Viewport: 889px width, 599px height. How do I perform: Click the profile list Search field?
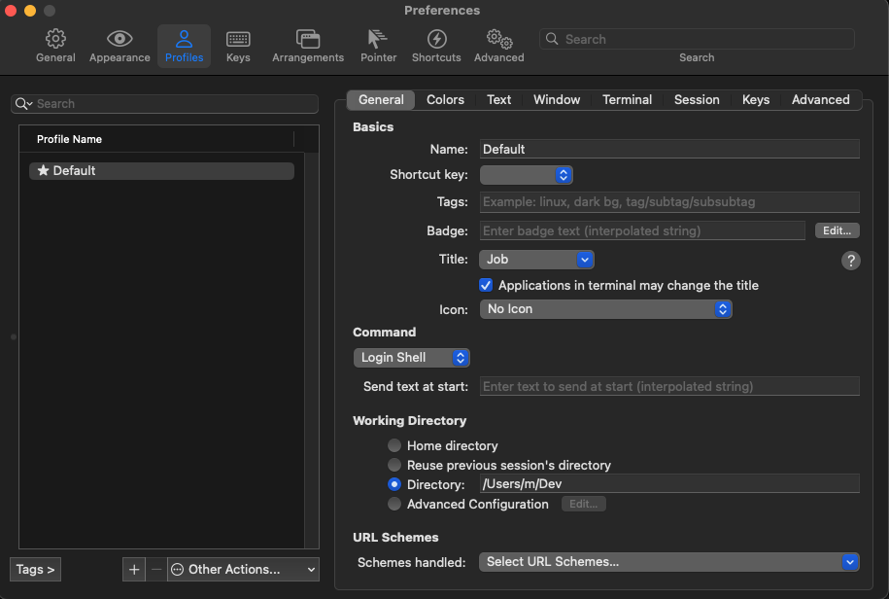click(x=164, y=104)
